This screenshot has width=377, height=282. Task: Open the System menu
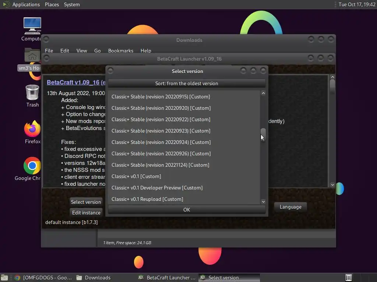72,4
